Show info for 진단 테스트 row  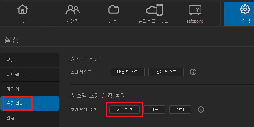point(193,72)
